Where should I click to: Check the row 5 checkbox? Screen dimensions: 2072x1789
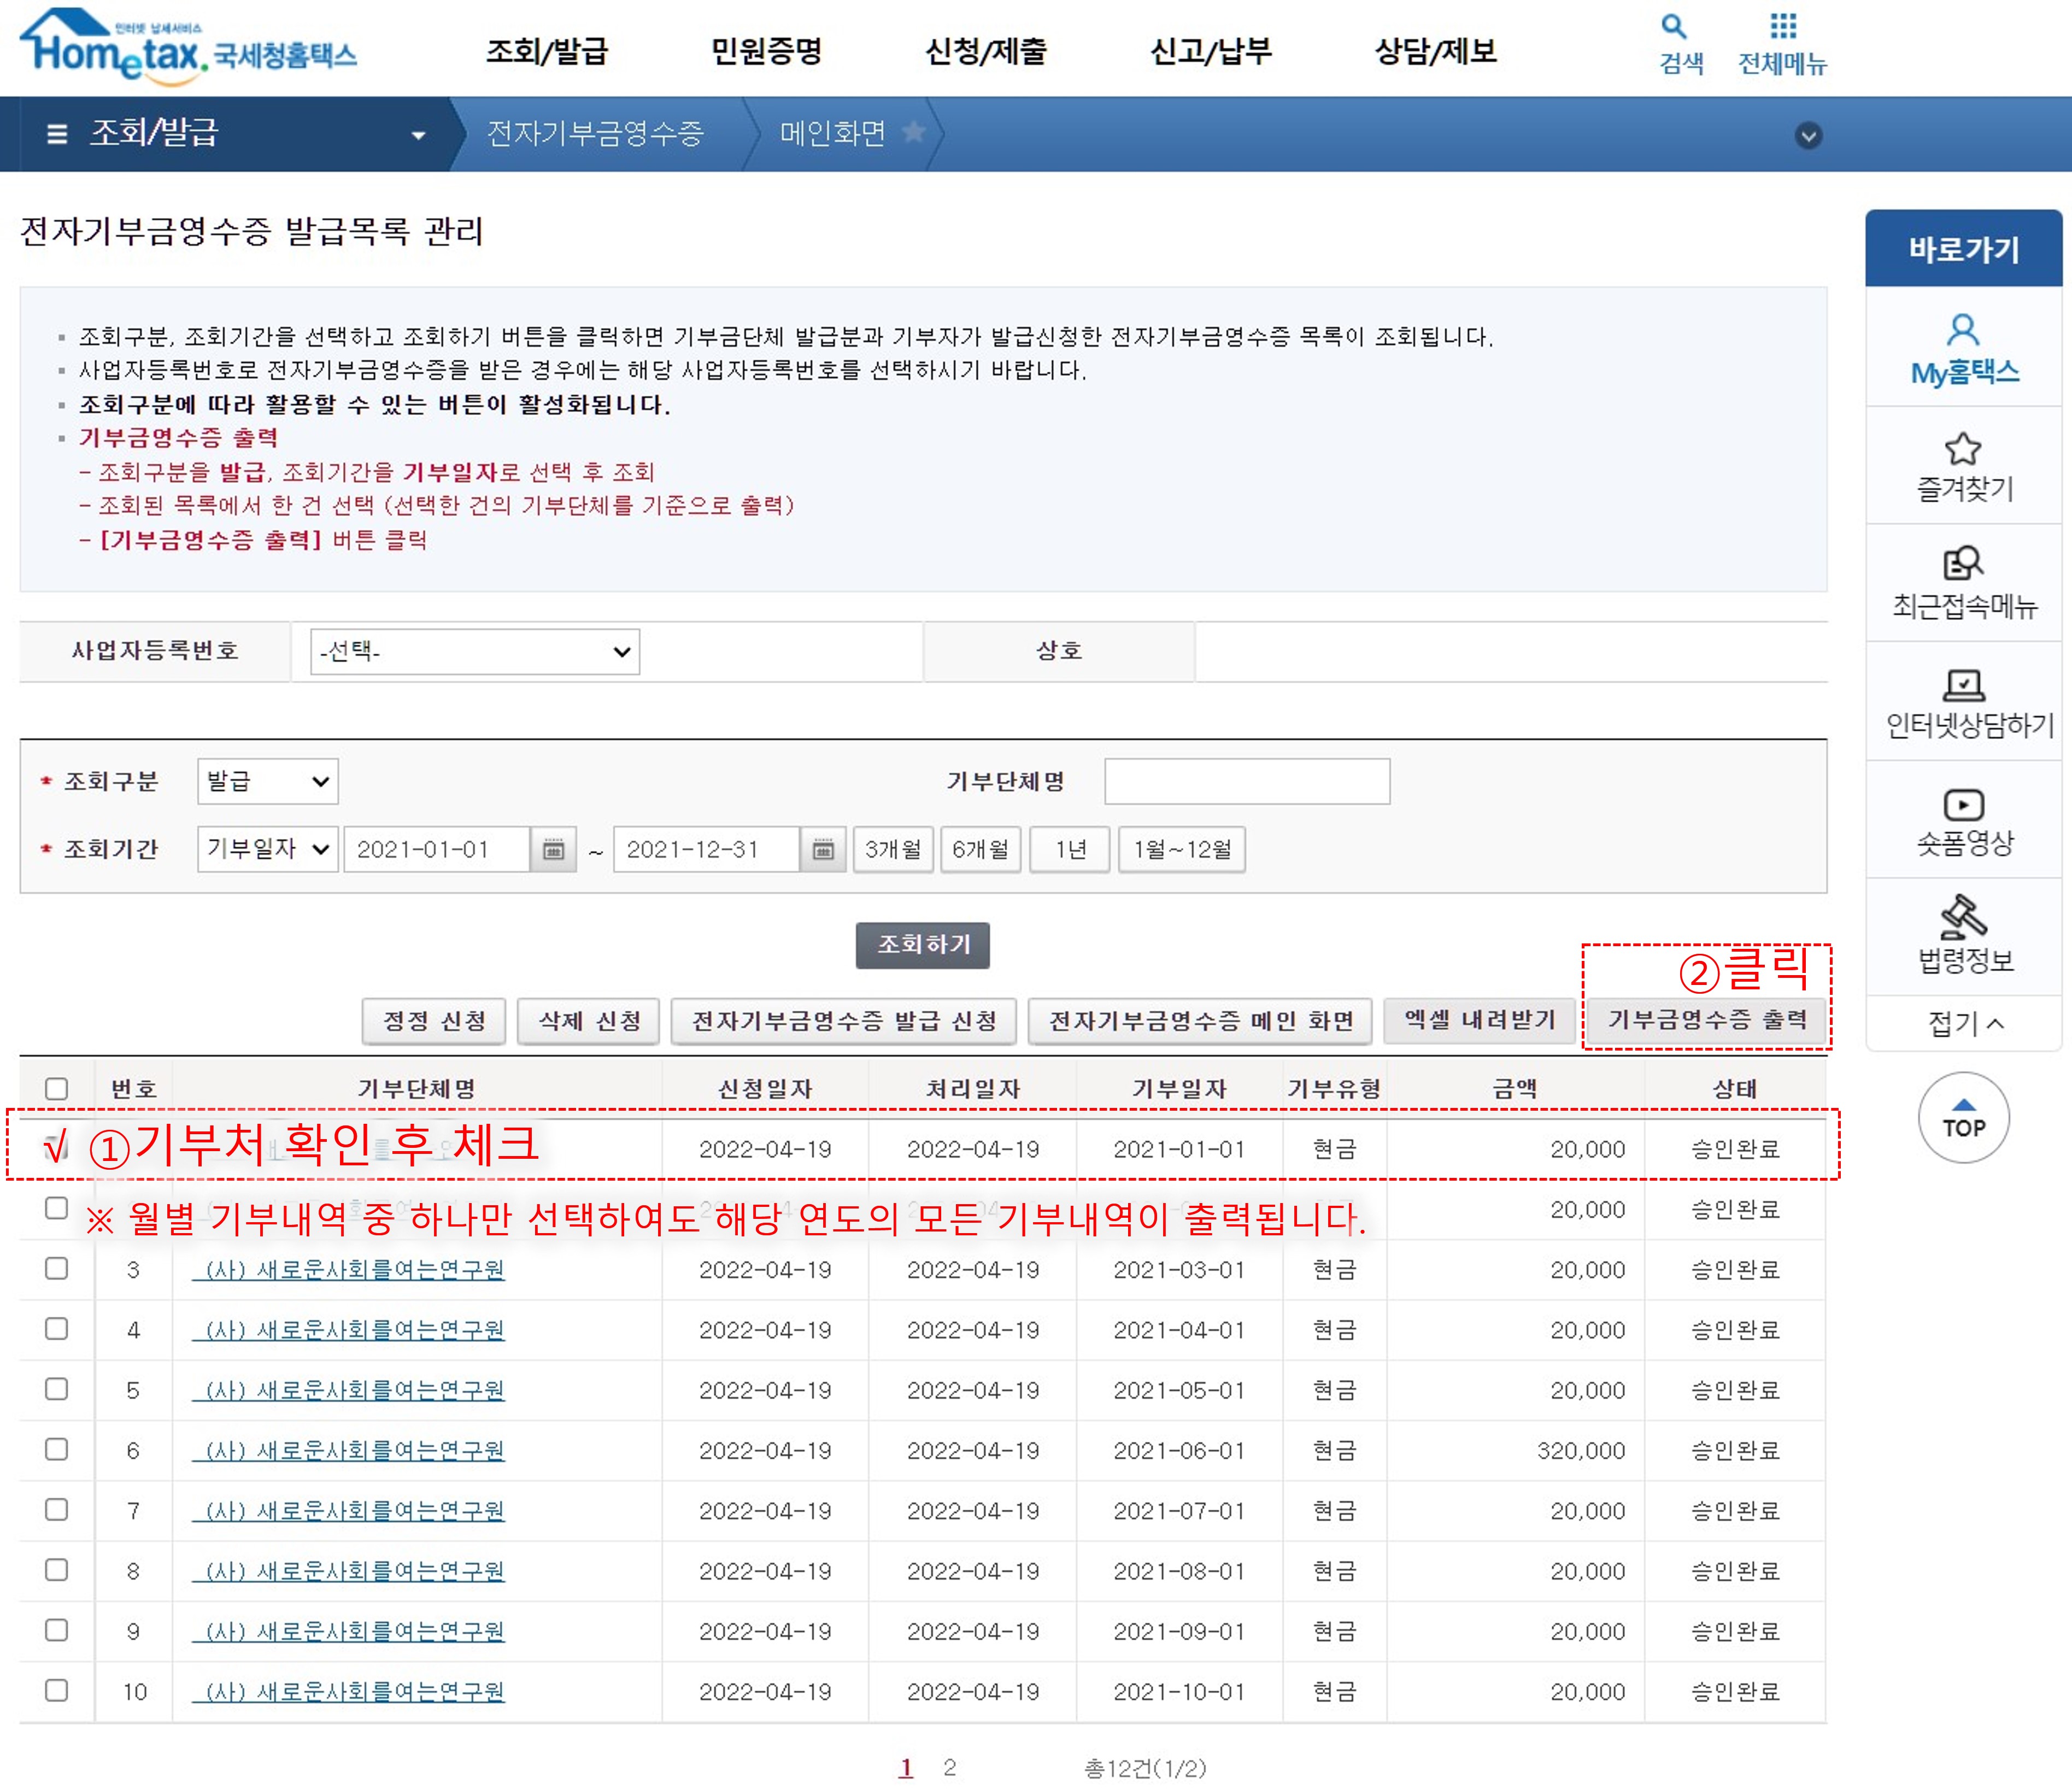[x=57, y=1389]
